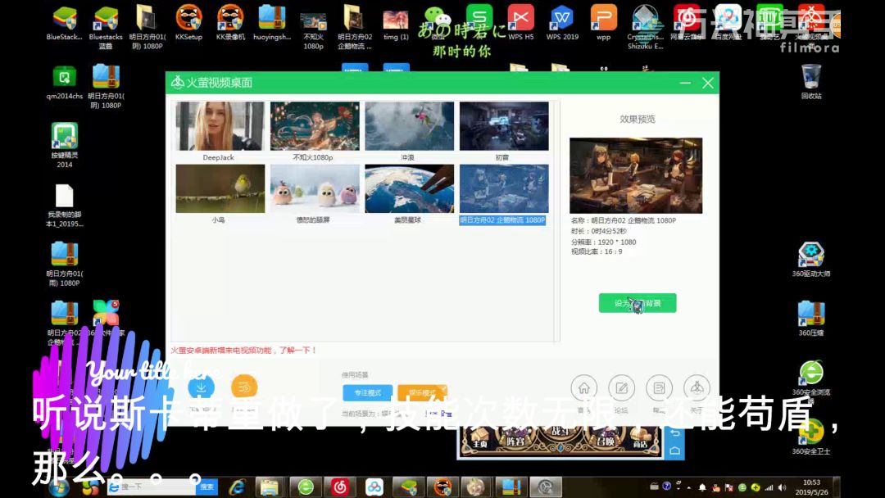Viewport: 885px width, 498px height.
Task: Click the help (帮助) document icon
Action: (659, 388)
